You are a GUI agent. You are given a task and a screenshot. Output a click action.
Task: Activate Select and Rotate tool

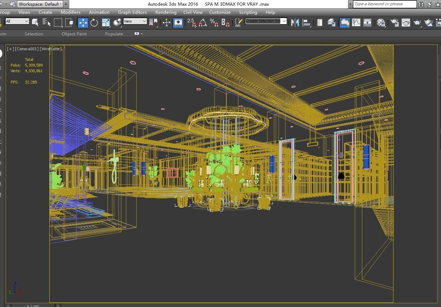pos(94,22)
